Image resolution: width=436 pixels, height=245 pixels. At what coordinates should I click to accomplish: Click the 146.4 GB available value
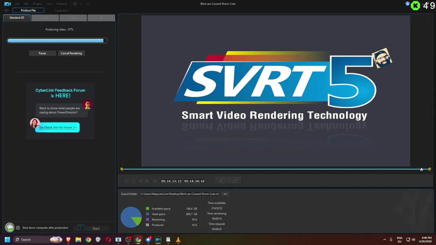[191, 209]
